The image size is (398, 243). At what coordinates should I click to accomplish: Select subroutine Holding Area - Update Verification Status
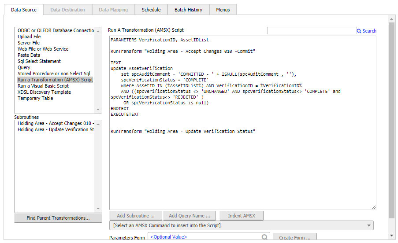pos(56,129)
